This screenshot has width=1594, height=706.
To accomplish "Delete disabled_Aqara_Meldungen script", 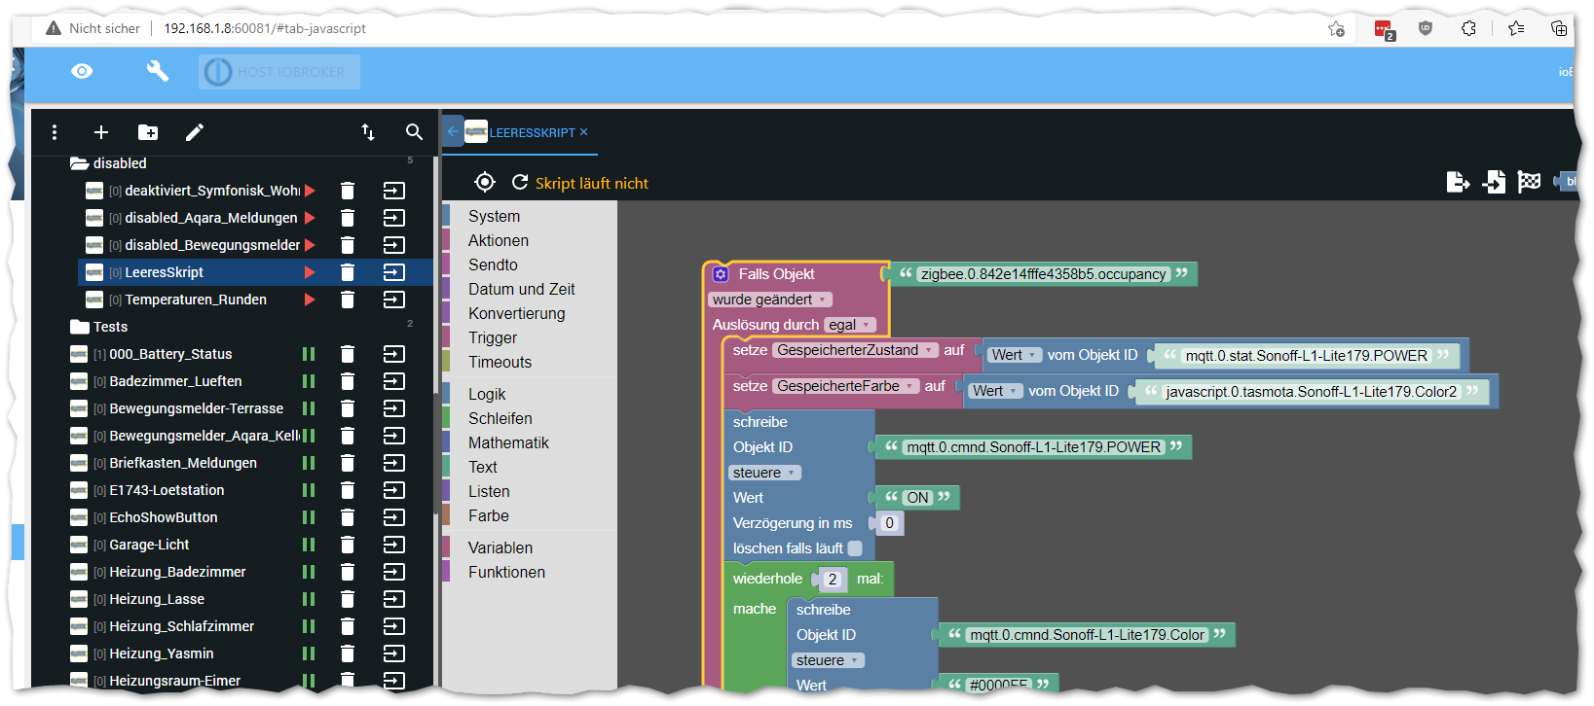I will coord(348,218).
